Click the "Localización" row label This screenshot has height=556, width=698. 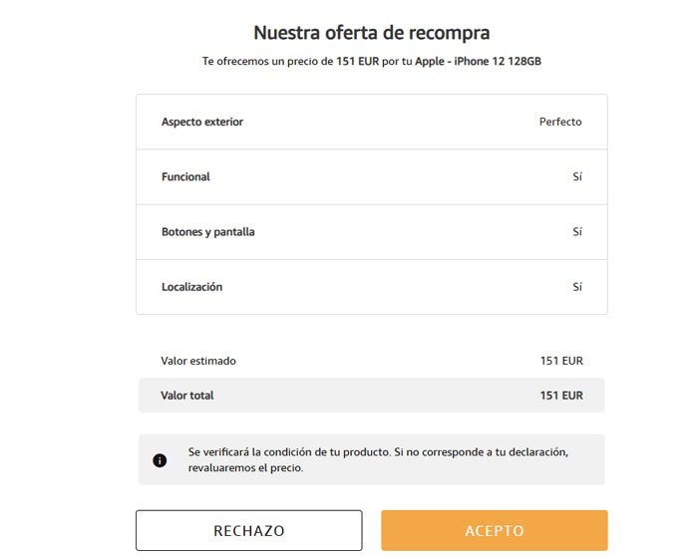point(191,287)
